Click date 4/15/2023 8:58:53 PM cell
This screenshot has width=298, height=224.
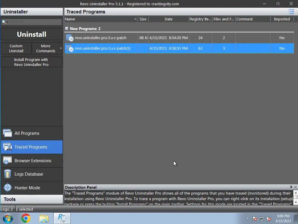tap(168, 48)
